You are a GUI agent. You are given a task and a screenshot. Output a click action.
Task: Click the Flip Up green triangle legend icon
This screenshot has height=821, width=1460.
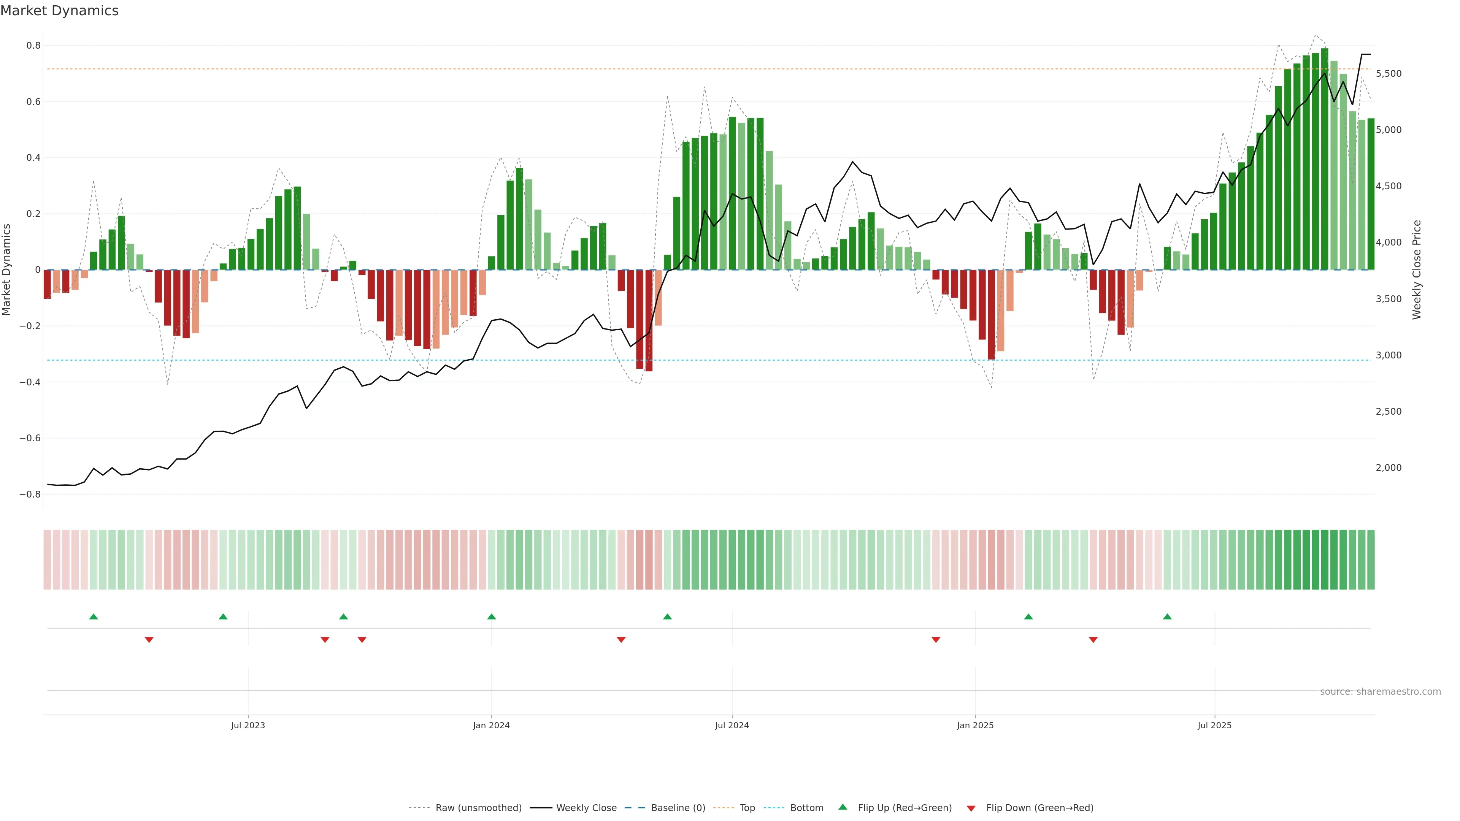[x=843, y=807]
